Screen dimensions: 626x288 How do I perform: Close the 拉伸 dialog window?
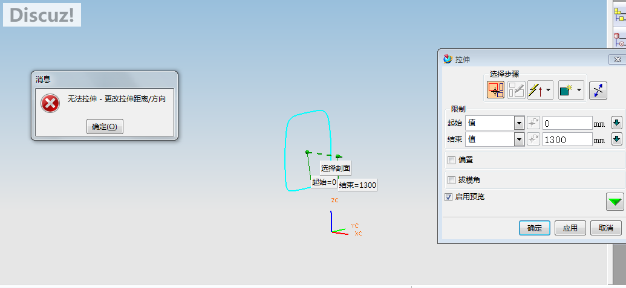point(617,59)
